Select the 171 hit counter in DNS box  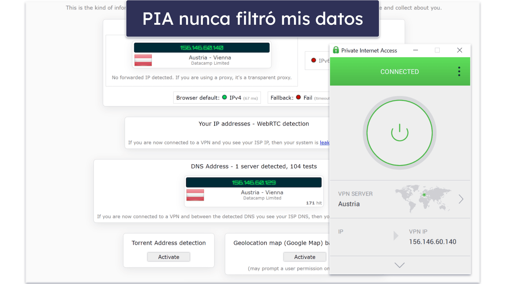point(314,203)
